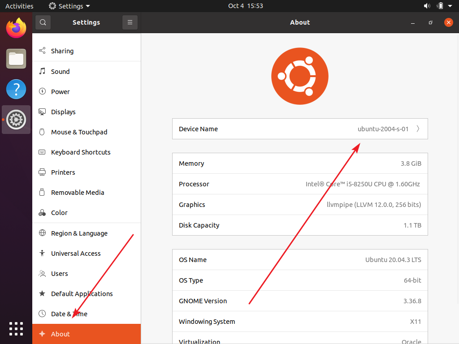Click the GNOME Version value 3.36.8
This screenshot has height=344, width=459.
tap(412, 301)
